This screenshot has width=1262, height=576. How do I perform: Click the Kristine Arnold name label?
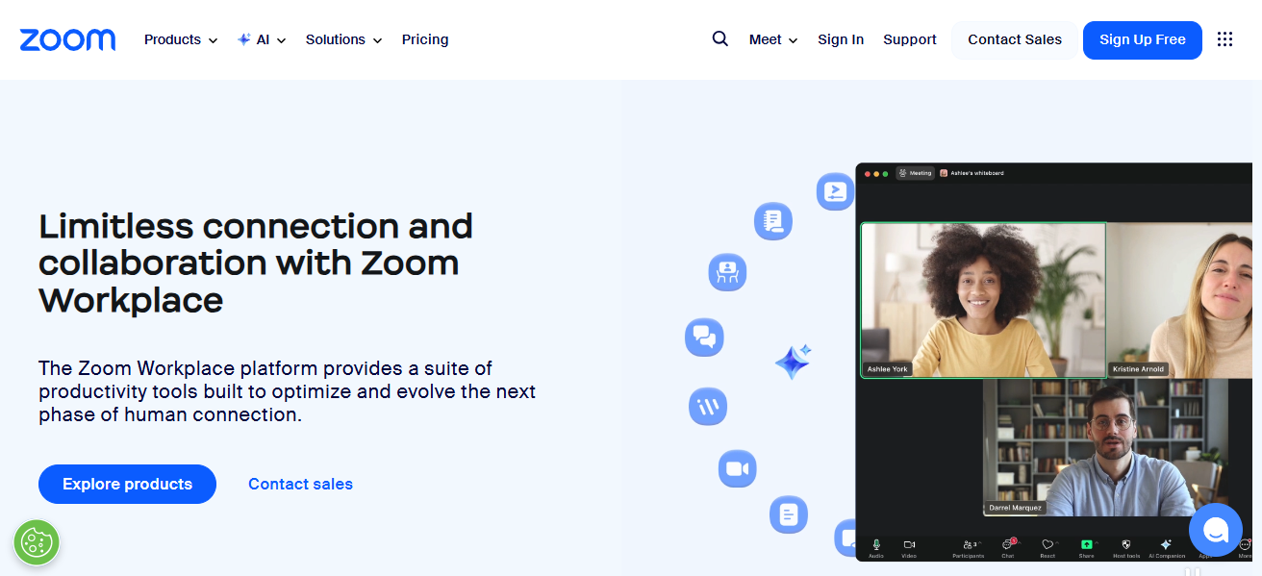(x=1139, y=369)
